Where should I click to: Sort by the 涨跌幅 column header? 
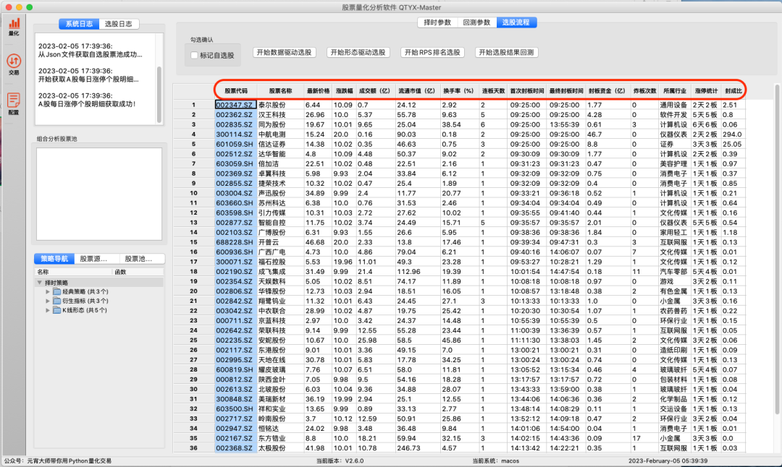[x=344, y=91]
